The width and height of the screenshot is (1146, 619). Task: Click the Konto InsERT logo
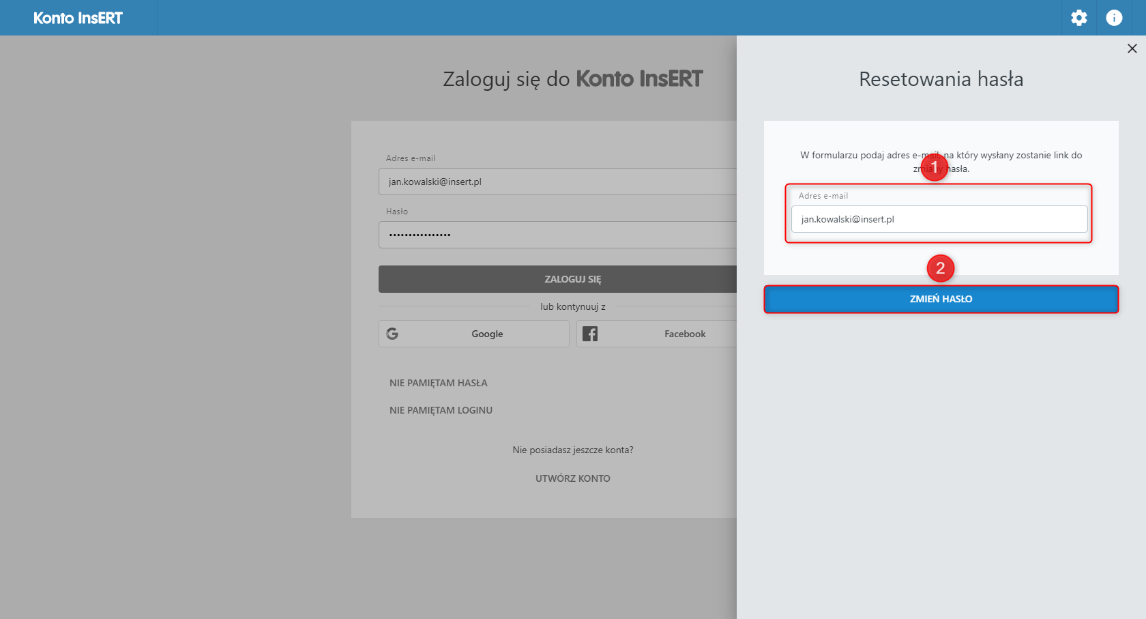(x=78, y=18)
